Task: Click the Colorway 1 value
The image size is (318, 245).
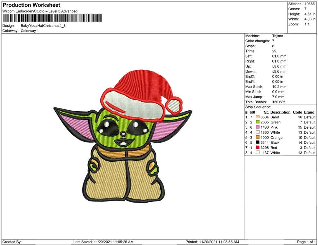Action: (30, 31)
